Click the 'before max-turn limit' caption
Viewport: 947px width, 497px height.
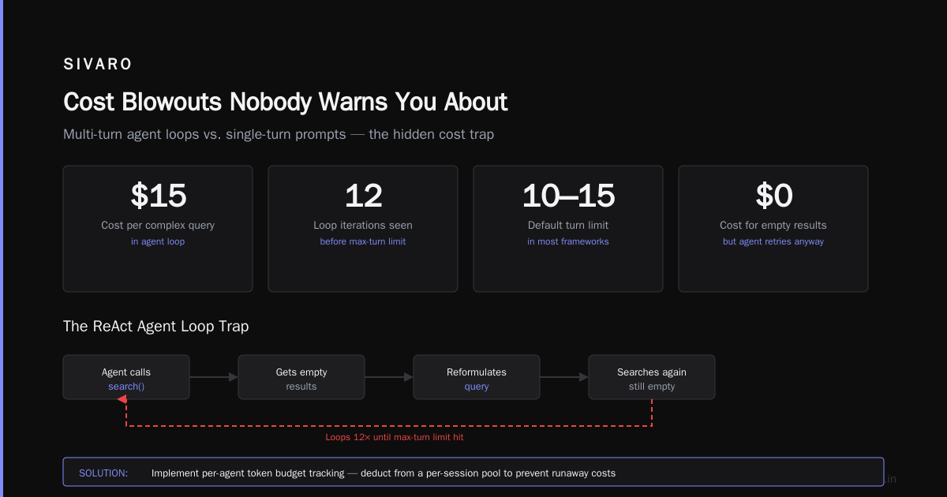coord(363,241)
